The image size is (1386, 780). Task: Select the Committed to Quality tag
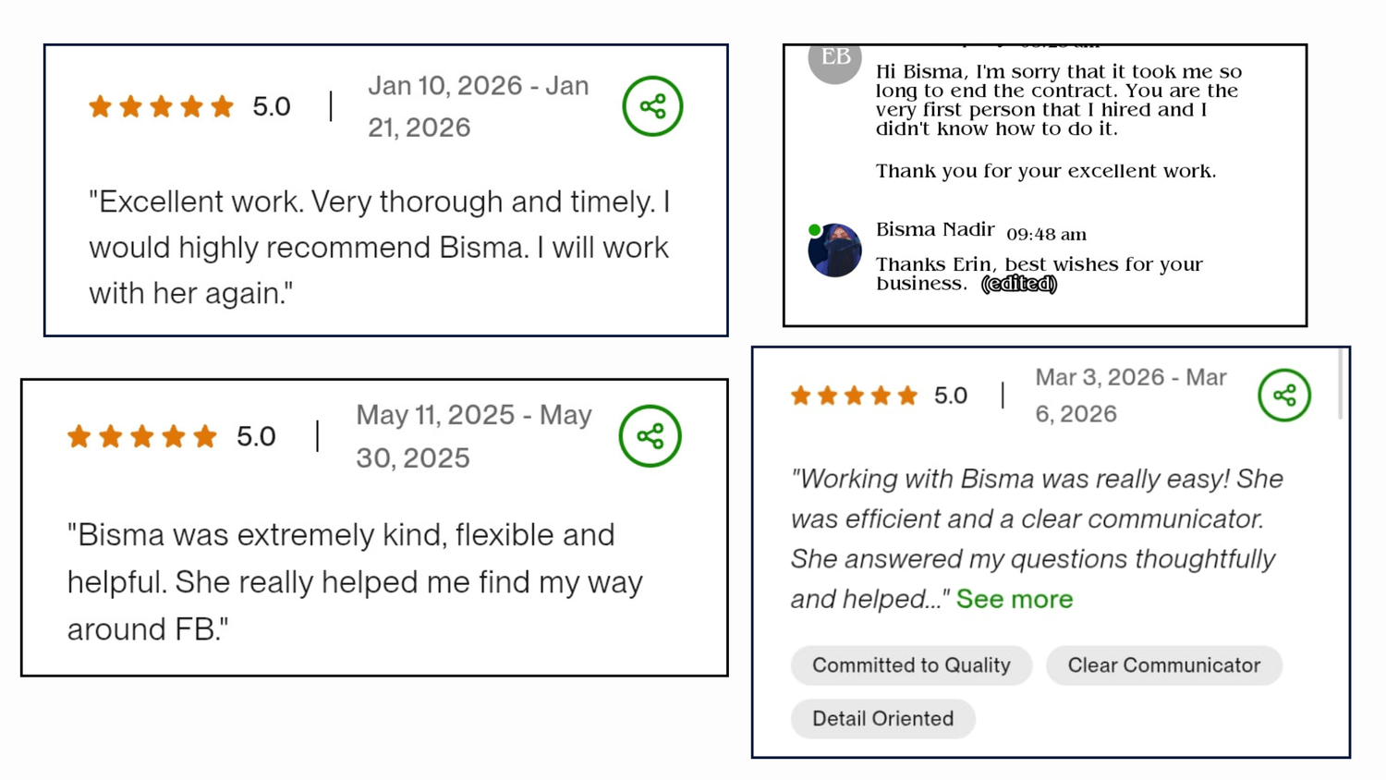coord(911,665)
